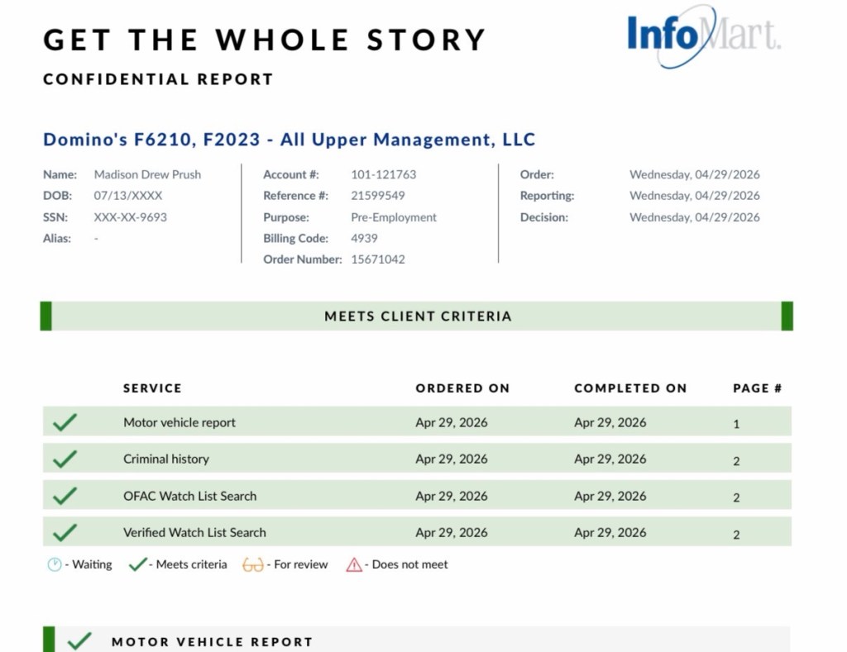The width and height of the screenshot is (847, 652).
Task: Select the OFAC Watch List Search entry
Action: (190, 496)
